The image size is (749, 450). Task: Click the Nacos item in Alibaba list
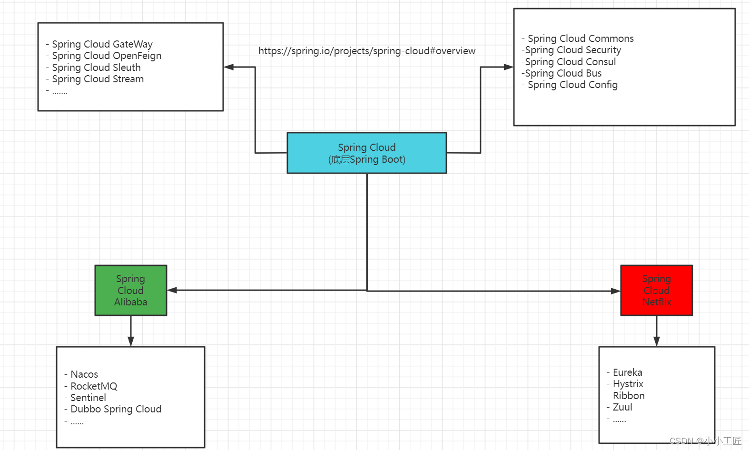[x=84, y=374]
